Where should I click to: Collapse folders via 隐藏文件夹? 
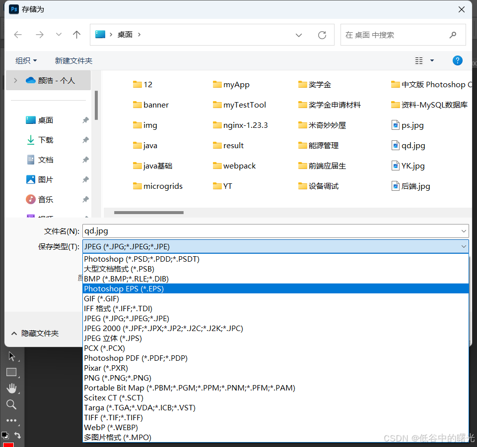click(35, 334)
